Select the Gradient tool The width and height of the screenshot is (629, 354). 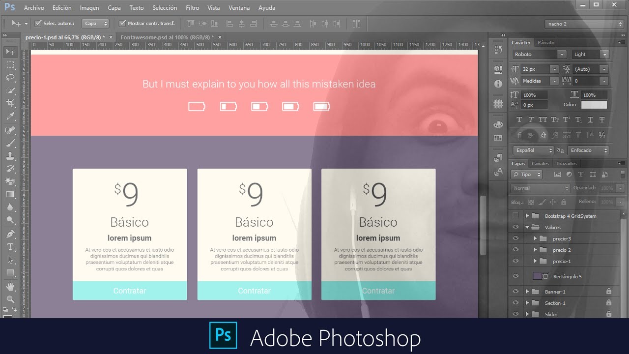coord(10,194)
